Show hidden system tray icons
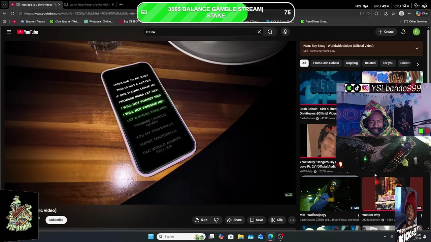 385,237
